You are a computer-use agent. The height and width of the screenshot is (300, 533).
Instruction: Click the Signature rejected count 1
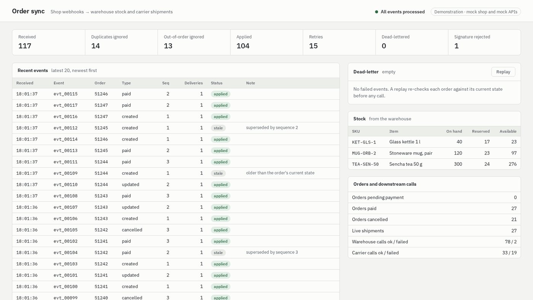tap(456, 46)
